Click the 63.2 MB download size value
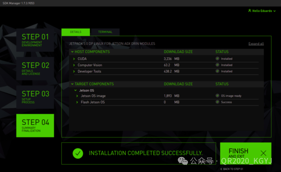The image size is (281, 172). pos(171,65)
